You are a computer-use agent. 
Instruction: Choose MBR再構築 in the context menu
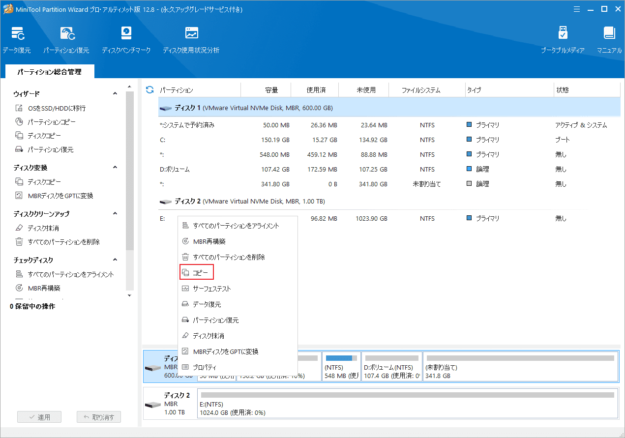(x=238, y=241)
